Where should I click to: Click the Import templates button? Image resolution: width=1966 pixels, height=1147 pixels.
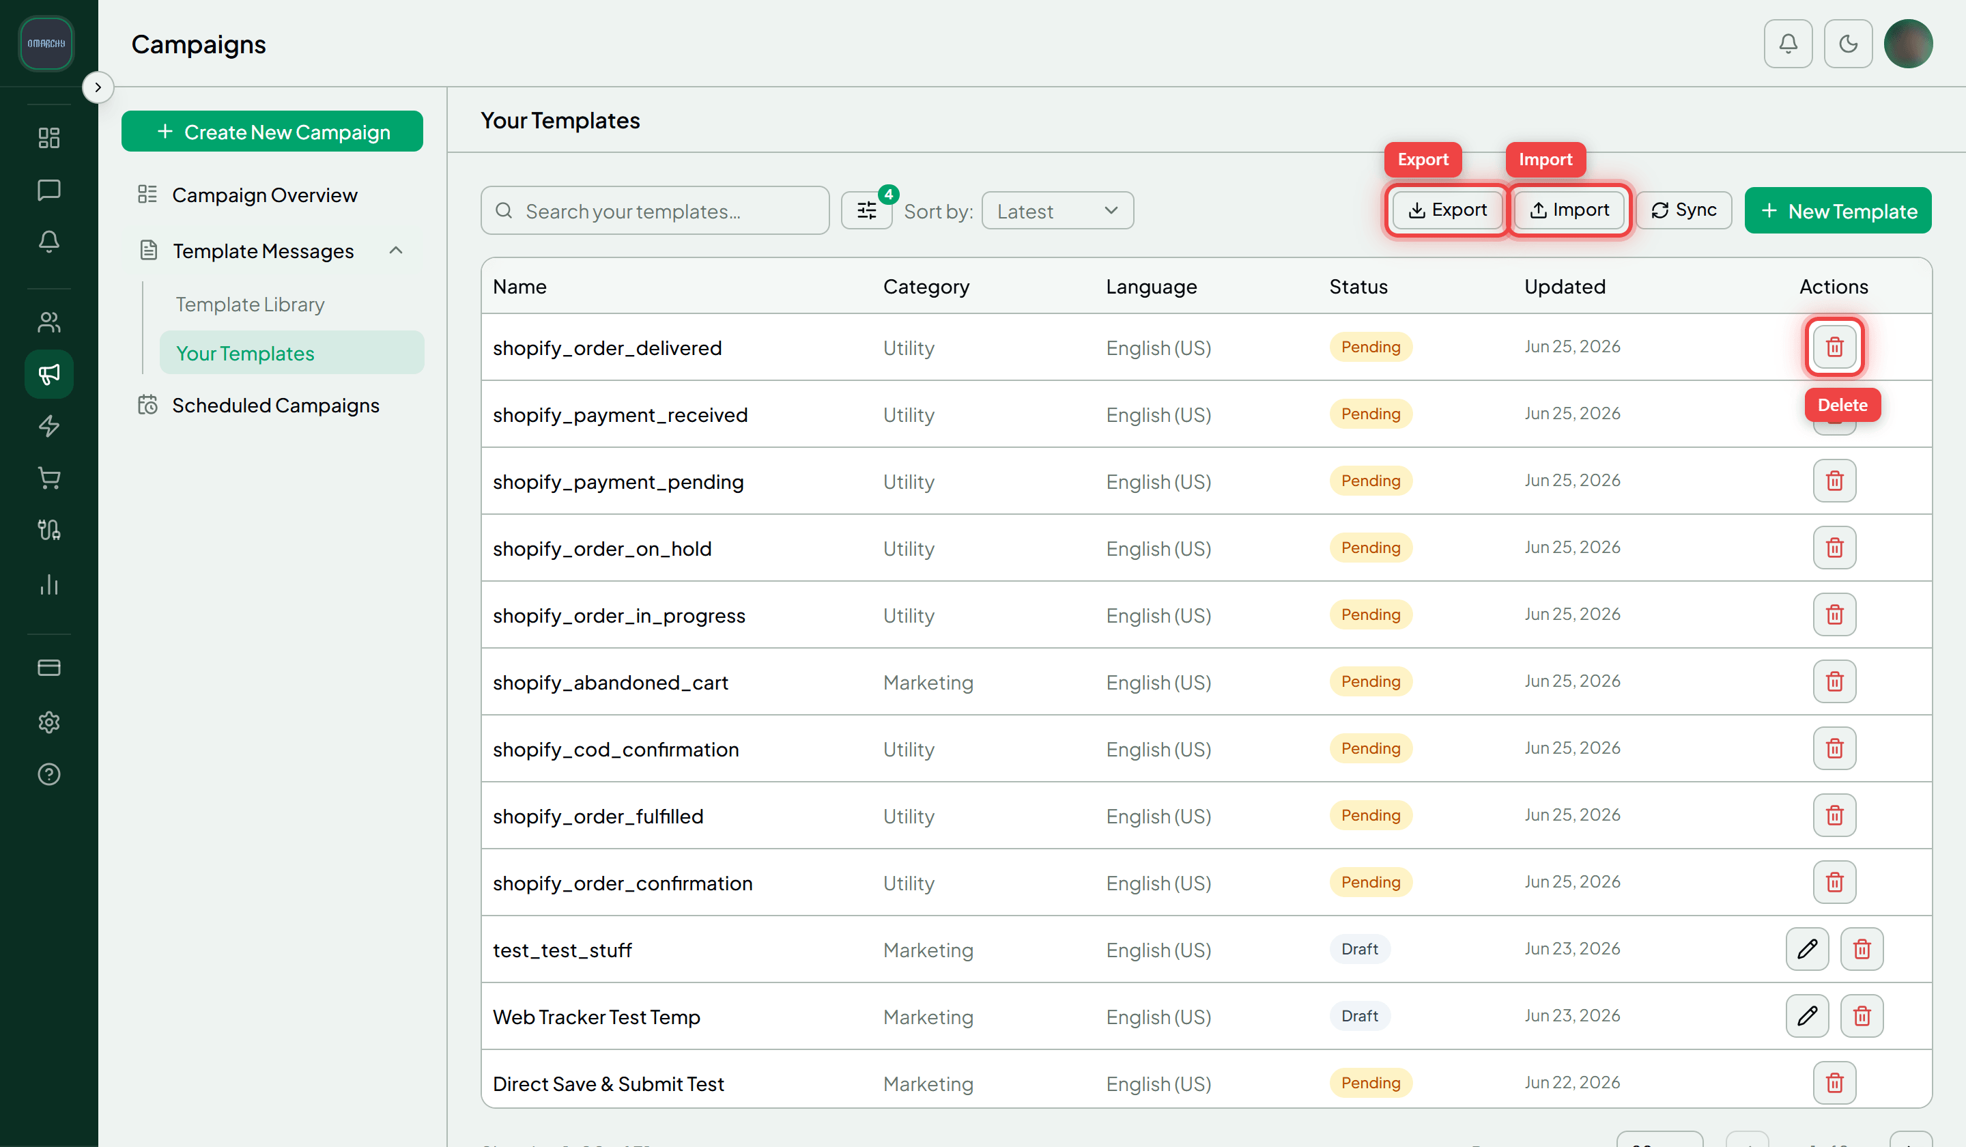(1569, 211)
